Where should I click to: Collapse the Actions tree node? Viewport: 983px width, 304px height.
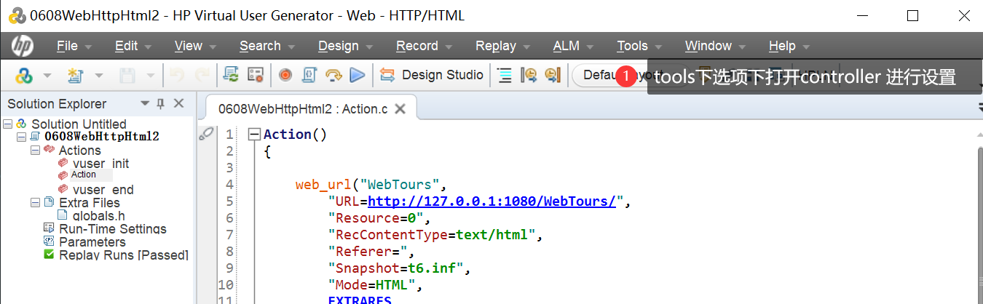click(34, 150)
